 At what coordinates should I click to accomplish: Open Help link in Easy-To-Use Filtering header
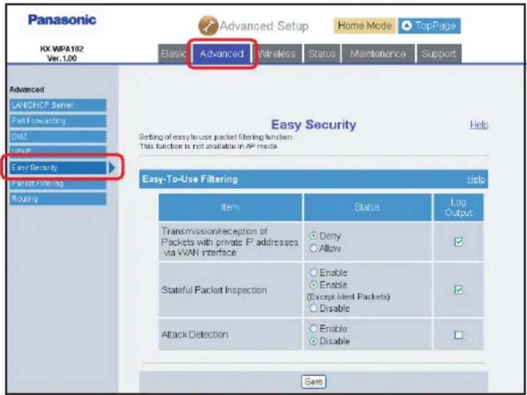476,179
